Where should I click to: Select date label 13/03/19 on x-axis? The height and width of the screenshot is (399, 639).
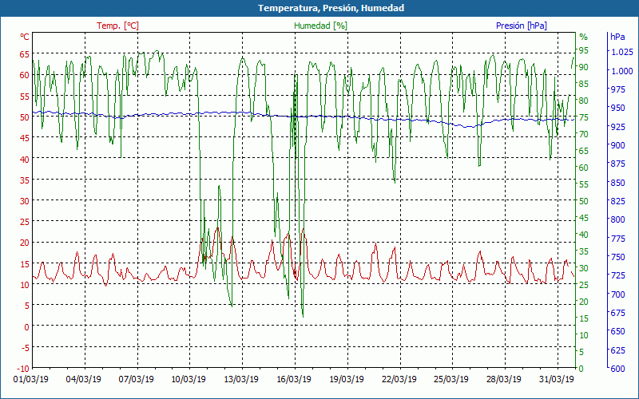(x=241, y=380)
